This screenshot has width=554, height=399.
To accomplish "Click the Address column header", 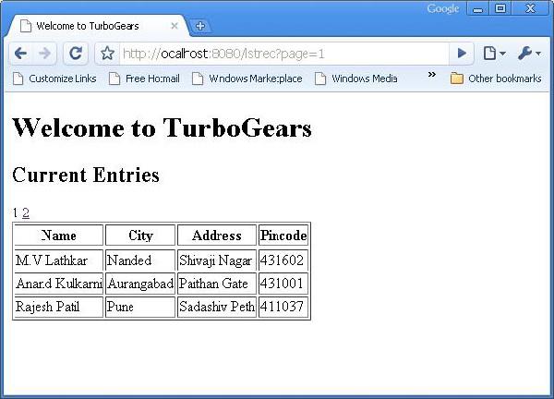I will (217, 235).
